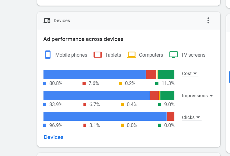Open the Impressions metric dropdown
This screenshot has height=156, width=230.
(x=197, y=96)
